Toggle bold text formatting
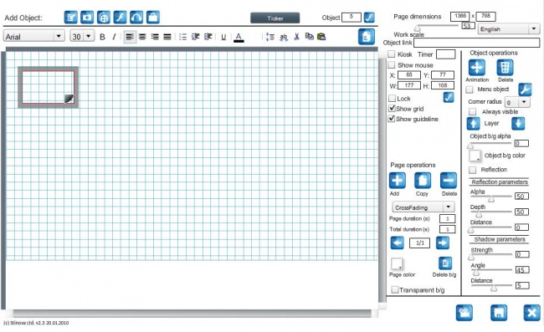Screen dimensions: 544x332 (102, 37)
